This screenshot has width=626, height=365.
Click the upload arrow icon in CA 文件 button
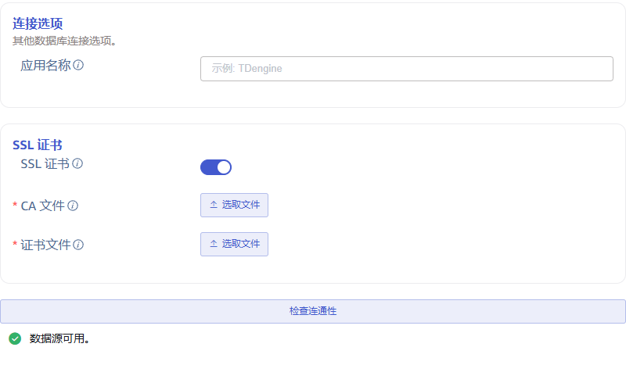coord(213,205)
